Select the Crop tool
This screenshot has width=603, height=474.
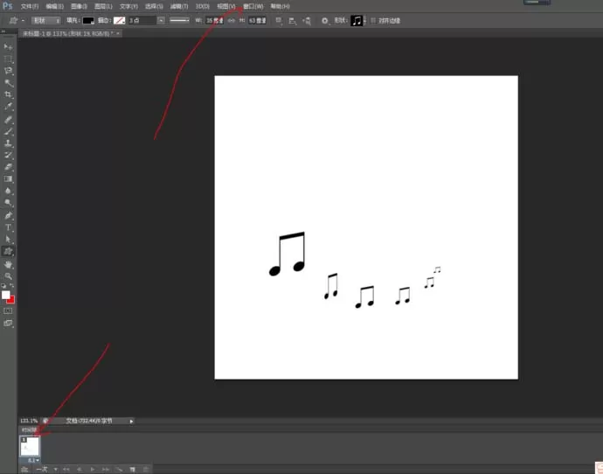8,94
